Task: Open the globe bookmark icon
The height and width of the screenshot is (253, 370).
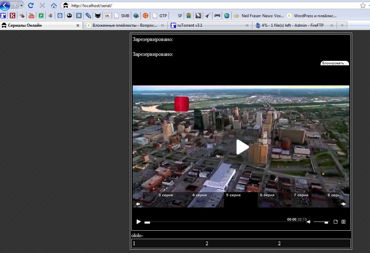Action: click(x=226, y=16)
